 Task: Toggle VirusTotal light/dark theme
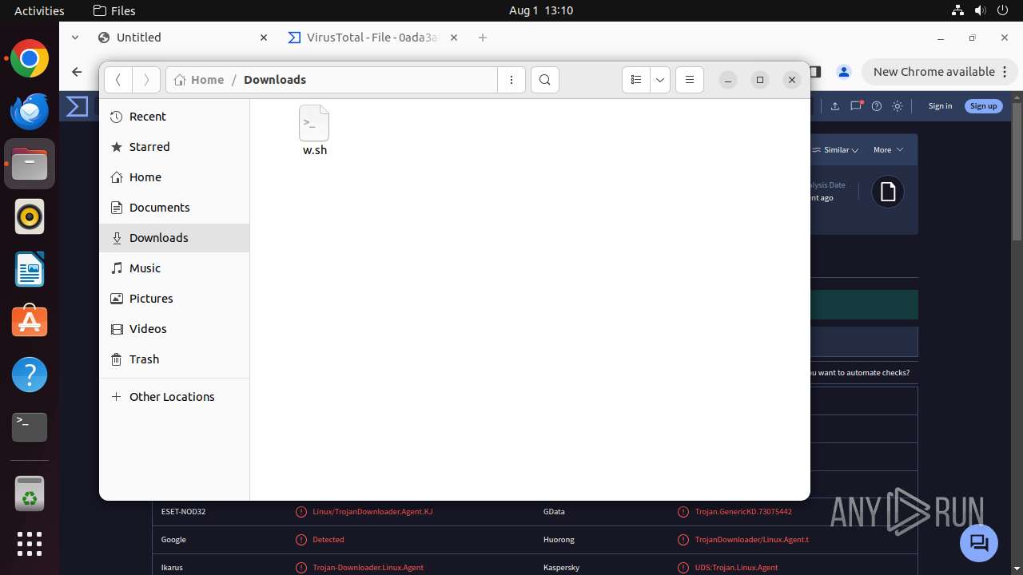898,106
